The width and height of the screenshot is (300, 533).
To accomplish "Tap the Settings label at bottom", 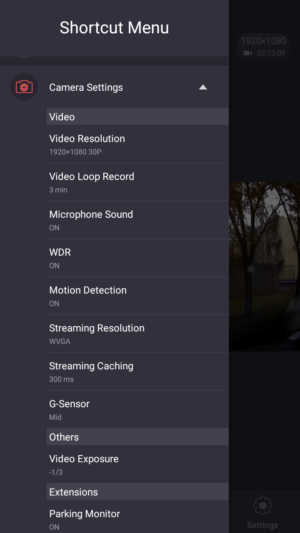I will coord(262,525).
